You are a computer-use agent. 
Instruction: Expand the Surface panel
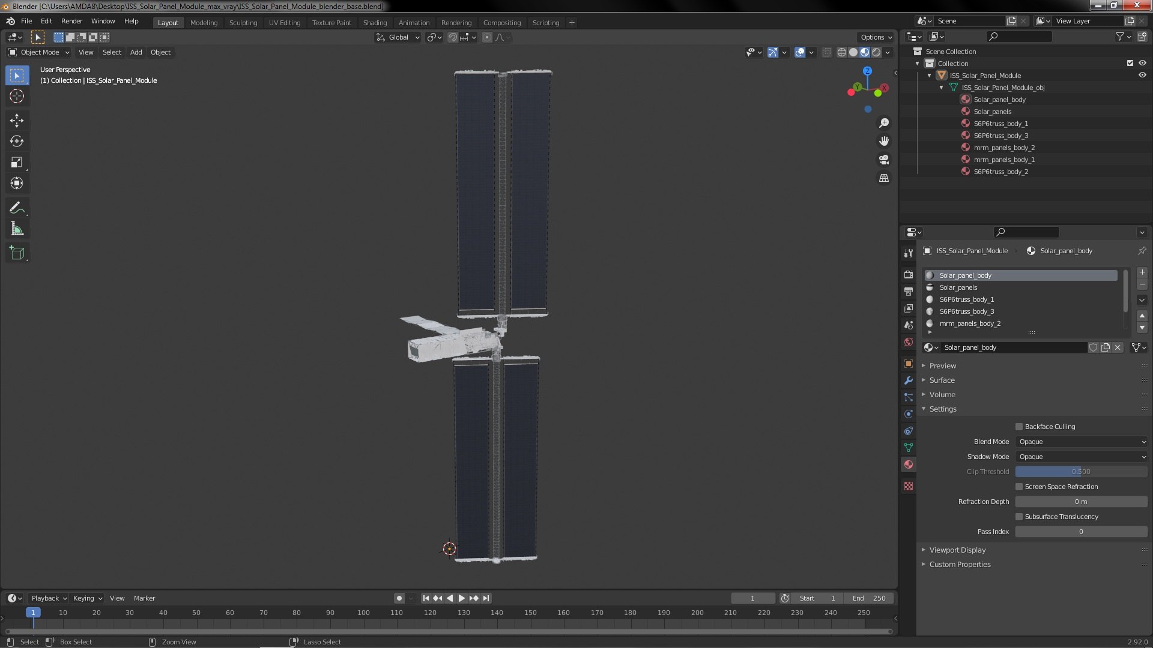[942, 380]
